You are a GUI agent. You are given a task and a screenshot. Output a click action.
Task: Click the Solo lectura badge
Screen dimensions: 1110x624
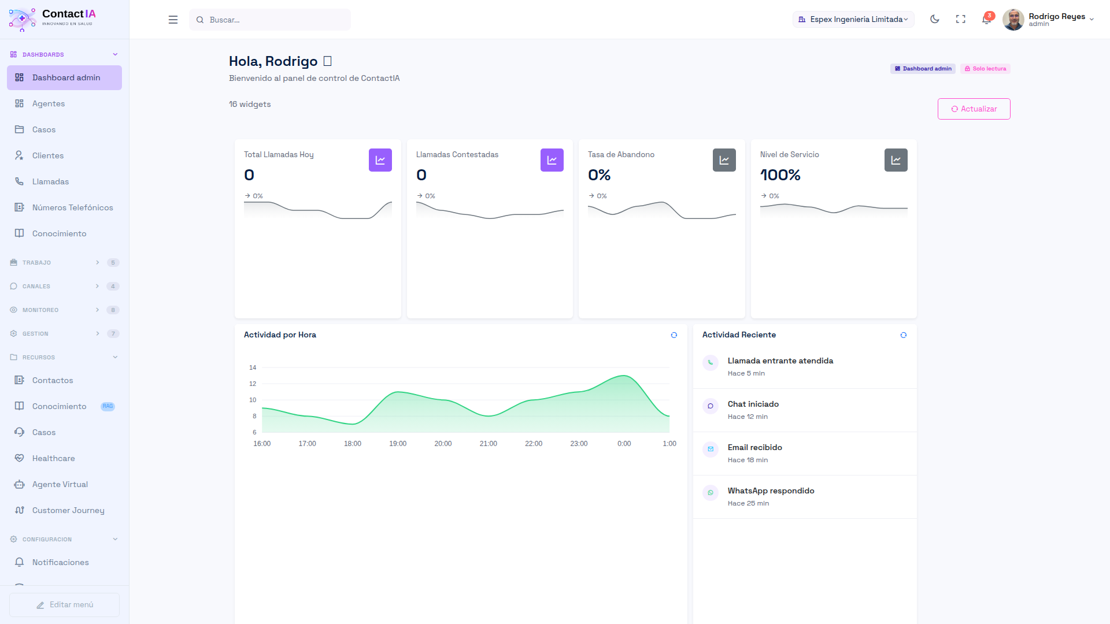[985, 69]
